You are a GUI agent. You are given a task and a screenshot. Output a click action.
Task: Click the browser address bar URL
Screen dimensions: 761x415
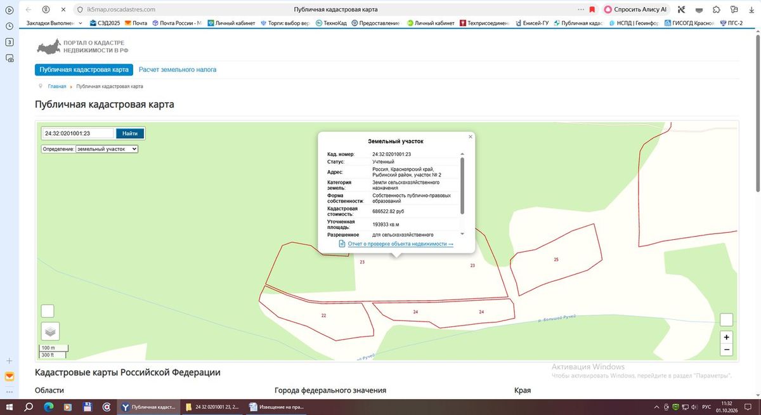(x=120, y=10)
